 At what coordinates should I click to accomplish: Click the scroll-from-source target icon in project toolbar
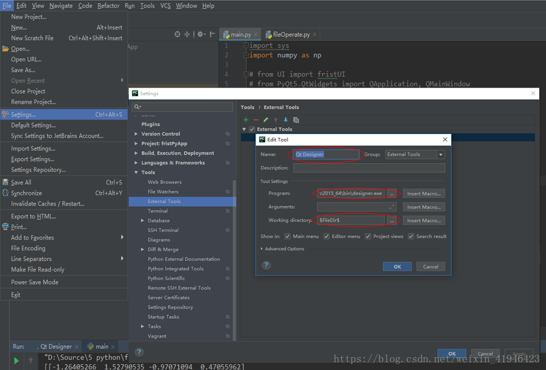[177, 34]
